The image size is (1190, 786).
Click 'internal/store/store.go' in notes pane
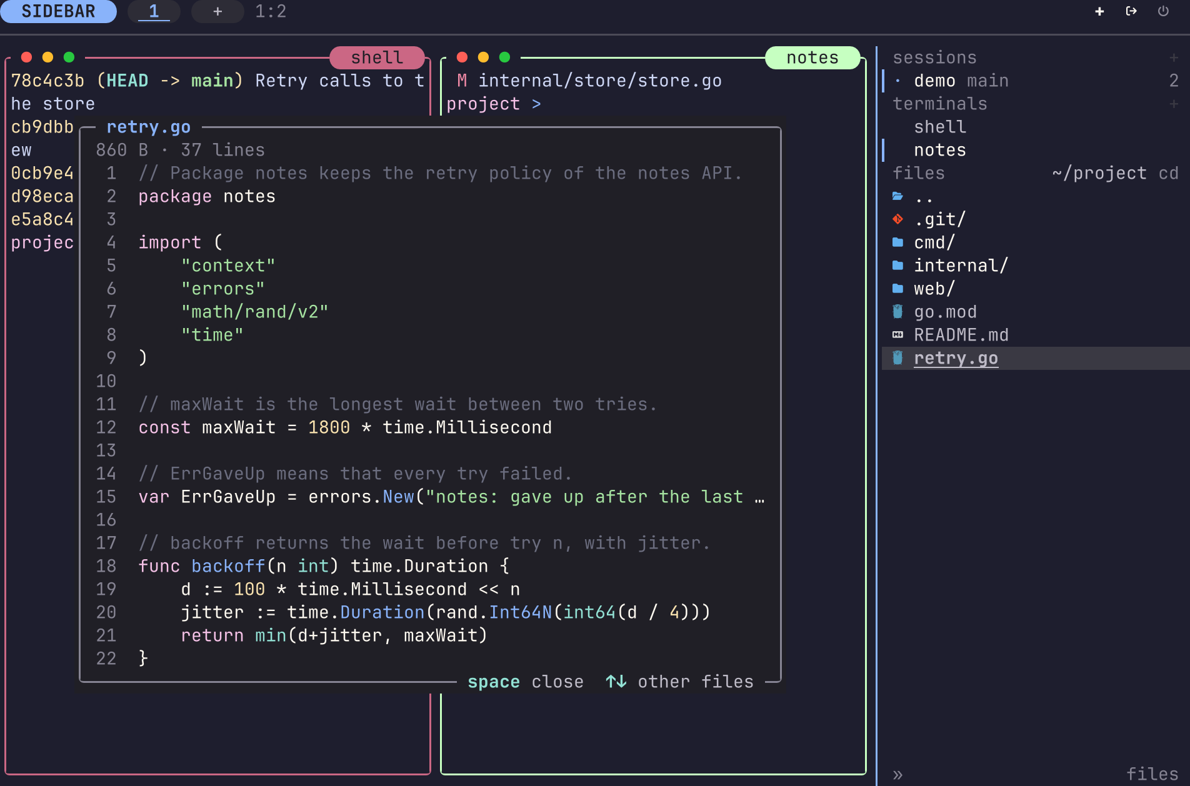(600, 81)
